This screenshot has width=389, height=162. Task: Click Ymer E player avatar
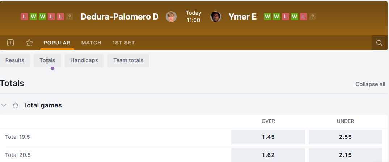coord(216,17)
